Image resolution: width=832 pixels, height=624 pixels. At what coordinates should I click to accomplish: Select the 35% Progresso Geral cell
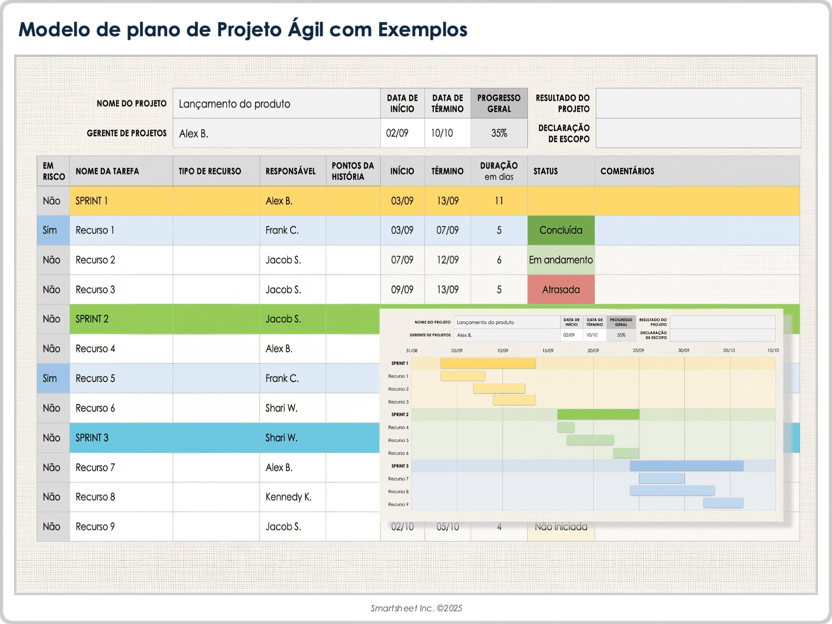(499, 133)
